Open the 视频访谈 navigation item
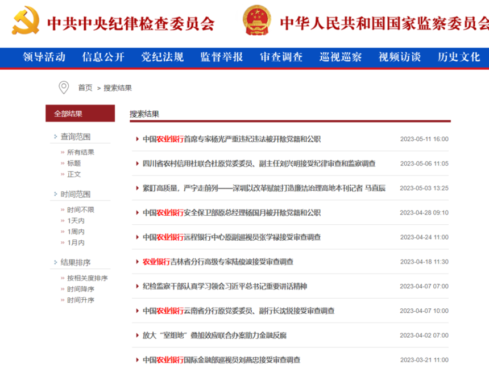489x369 pixels. [400, 57]
